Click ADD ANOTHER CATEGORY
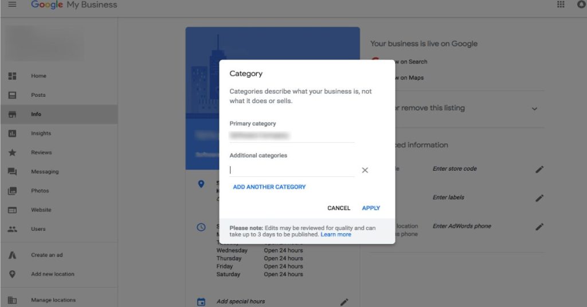The image size is (587, 307). [269, 187]
